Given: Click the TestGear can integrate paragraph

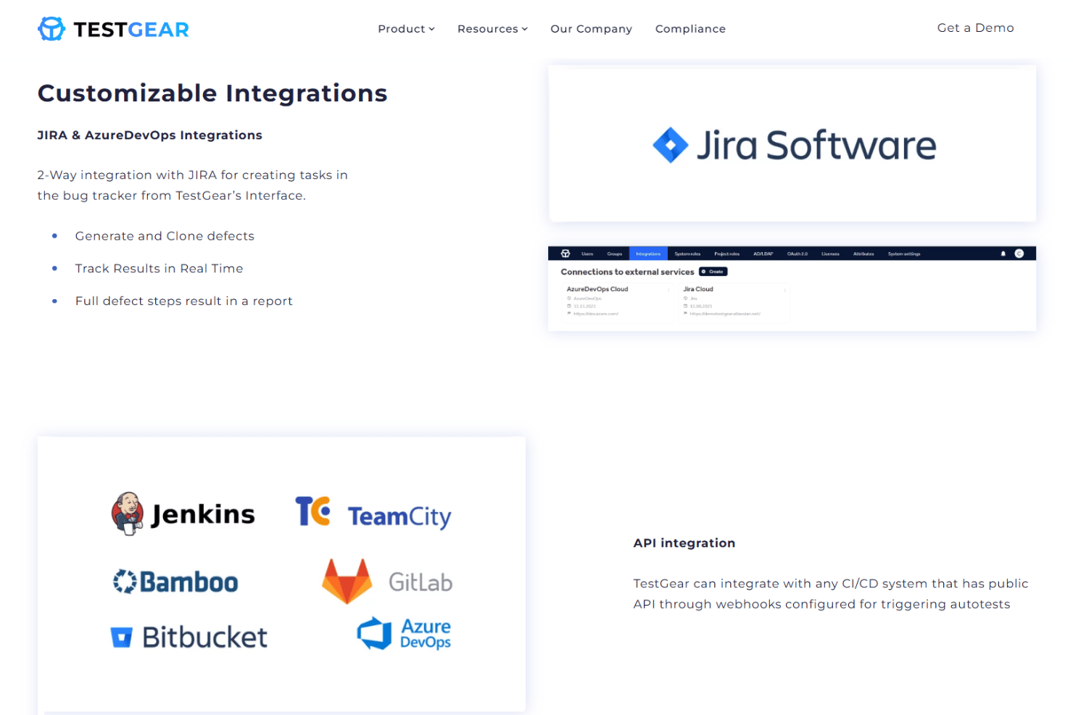Looking at the screenshot, I should point(831,594).
